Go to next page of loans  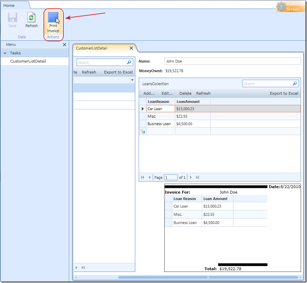click(x=191, y=177)
